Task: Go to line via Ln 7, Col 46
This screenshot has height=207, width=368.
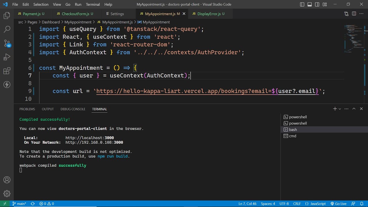Action: 247,204
